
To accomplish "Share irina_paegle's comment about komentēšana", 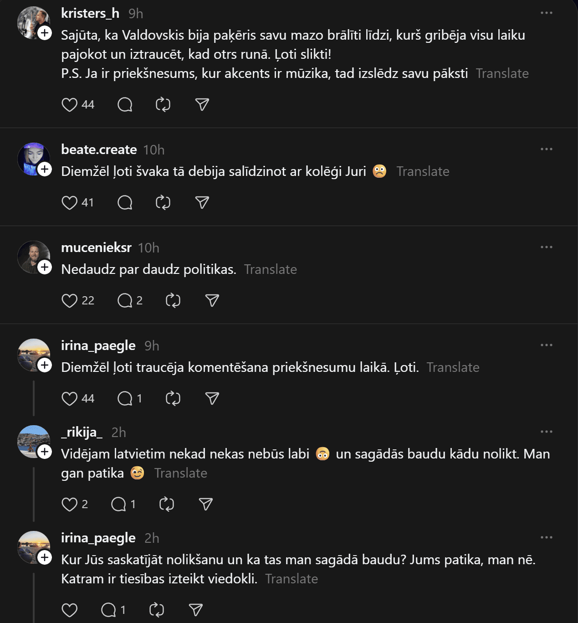I will tap(212, 398).
